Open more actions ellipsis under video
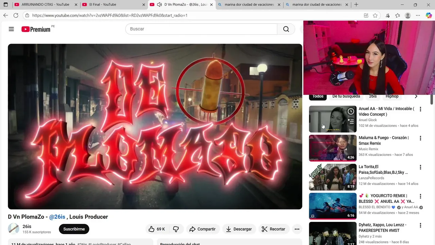The image size is (435, 245). coord(297,229)
